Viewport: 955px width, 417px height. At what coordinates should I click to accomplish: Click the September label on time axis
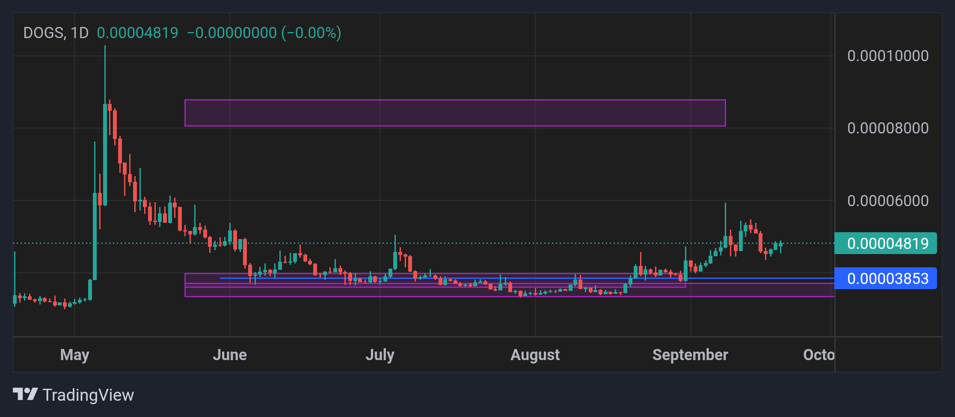coord(690,355)
